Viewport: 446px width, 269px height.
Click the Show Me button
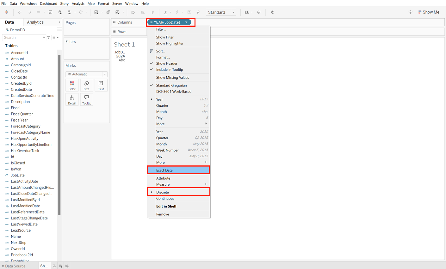click(x=429, y=12)
